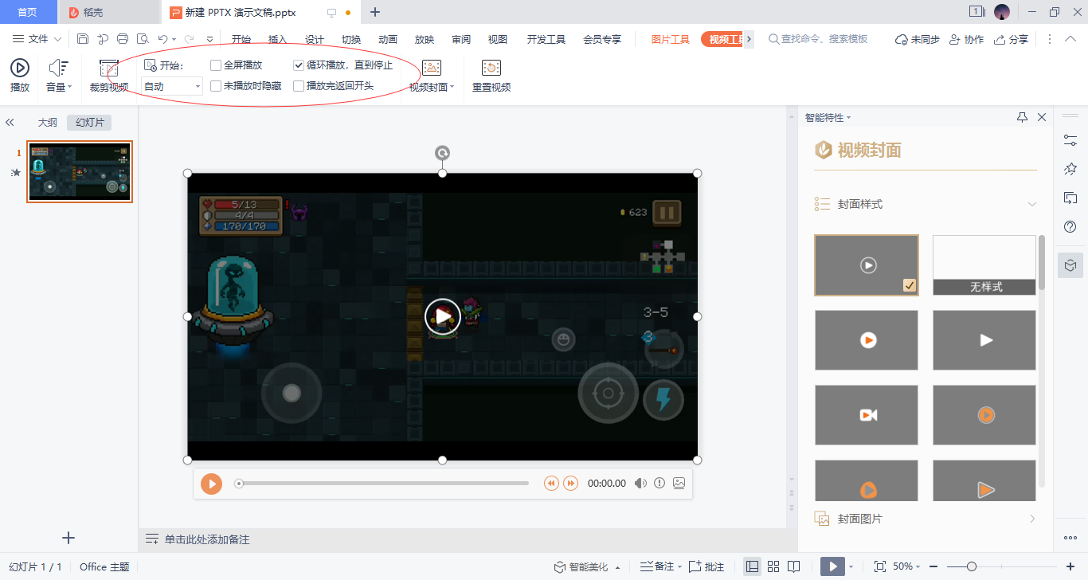The image size is (1088, 580).
Task: Click the undo arrow icon
Action: 162,39
